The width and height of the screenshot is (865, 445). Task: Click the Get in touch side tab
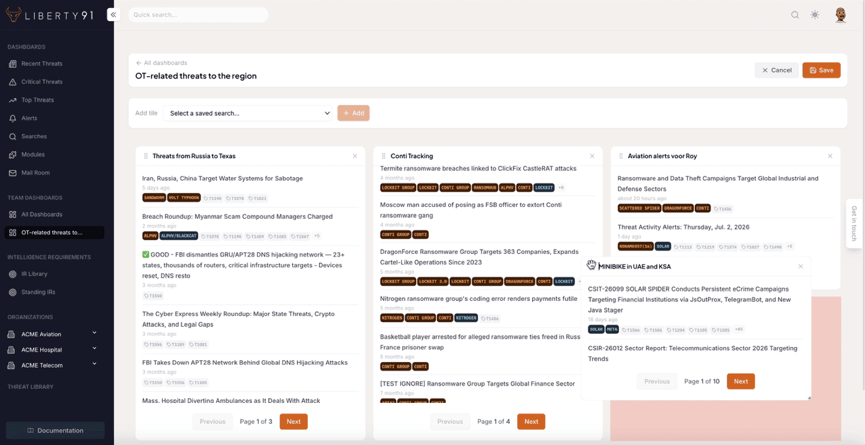pyautogui.click(x=854, y=224)
